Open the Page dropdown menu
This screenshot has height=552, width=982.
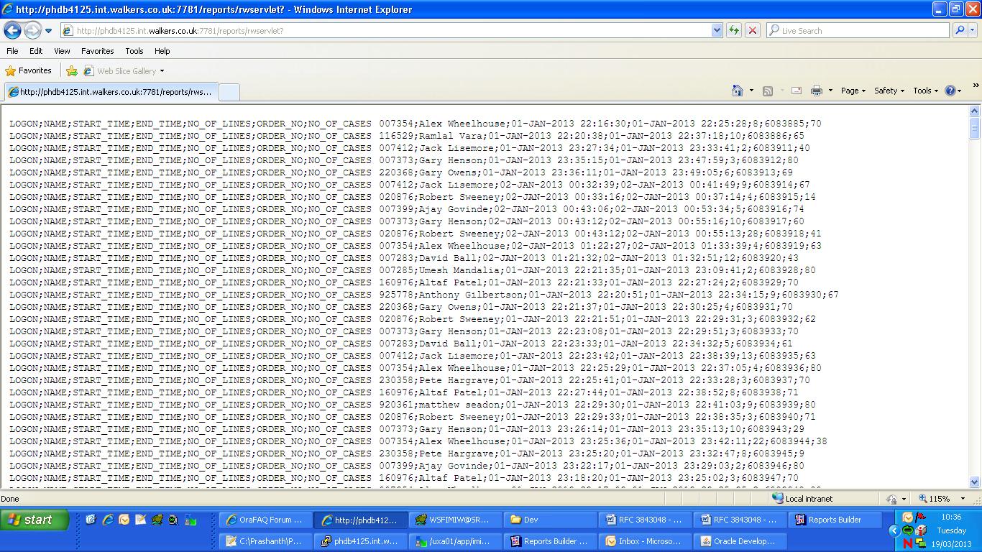point(853,91)
